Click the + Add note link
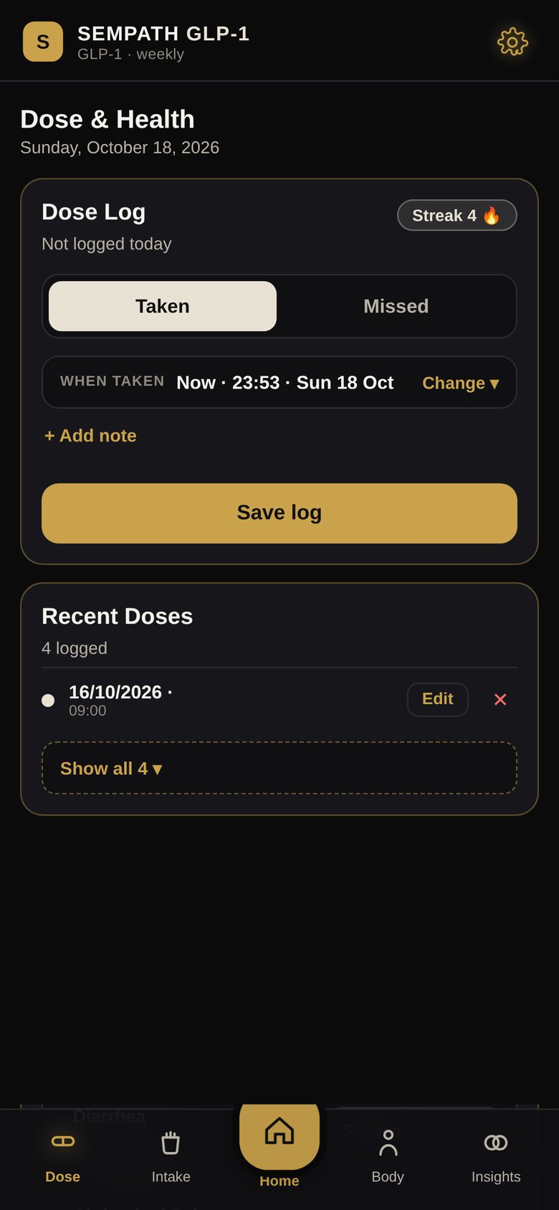The height and width of the screenshot is (1210, 559). (90, 436)
